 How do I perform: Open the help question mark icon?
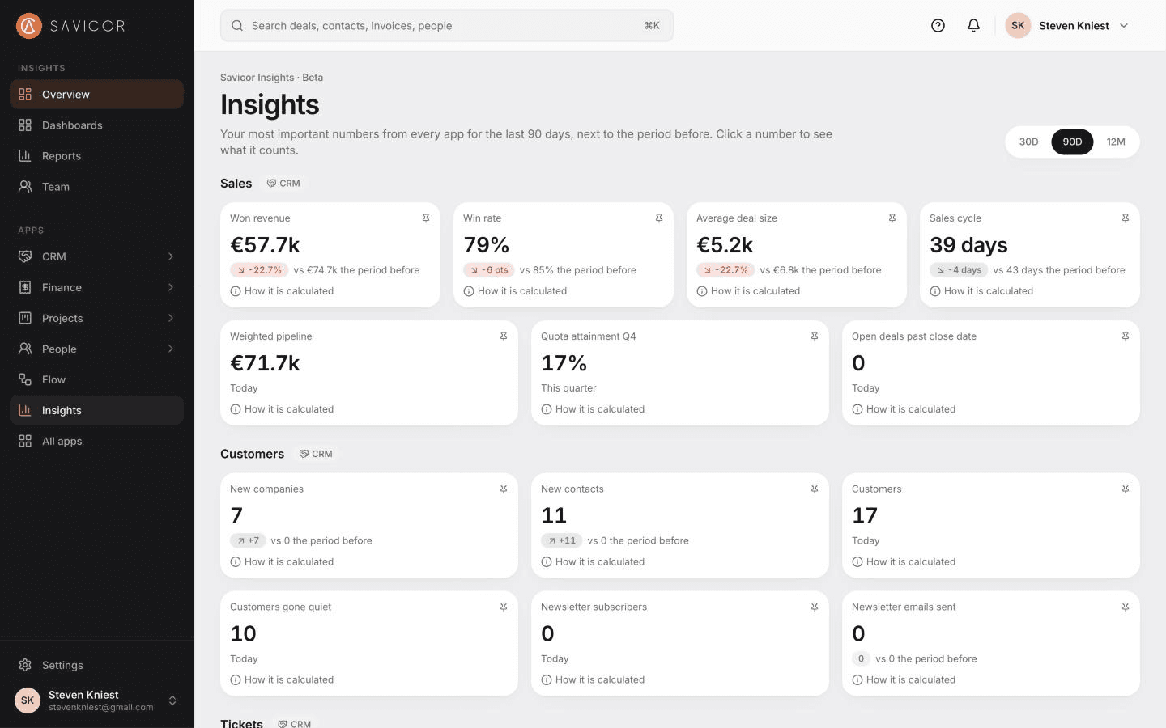tap(938, 26)
